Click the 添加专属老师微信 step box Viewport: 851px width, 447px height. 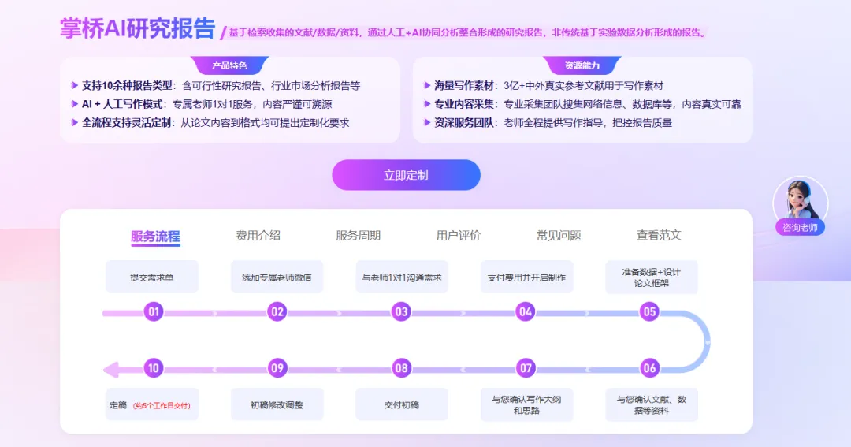coord(277,277)
